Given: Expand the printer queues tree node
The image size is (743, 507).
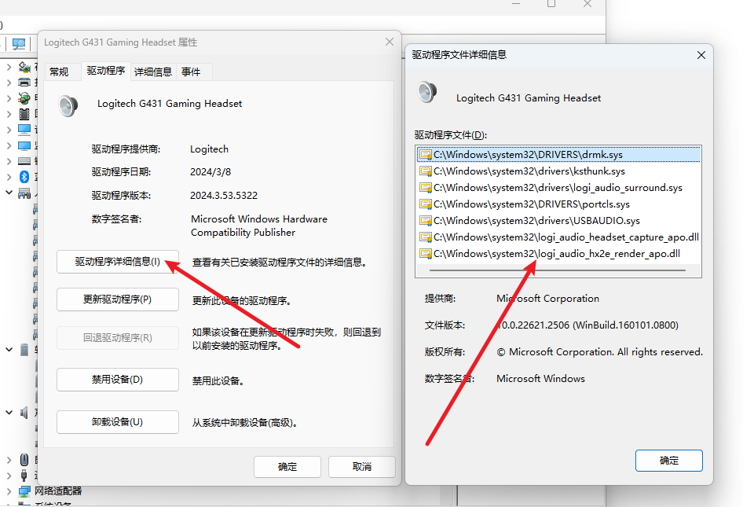Looking at the screenshot, I should (9, 83).
